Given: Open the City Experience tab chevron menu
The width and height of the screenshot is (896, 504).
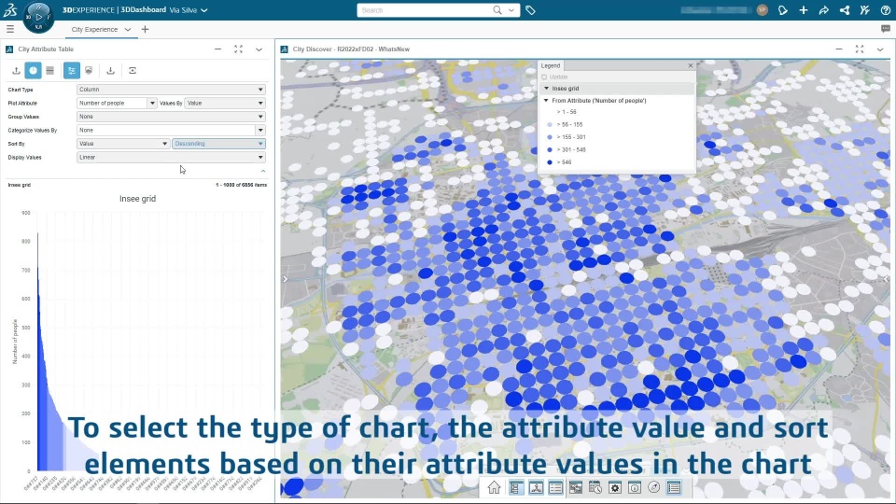Looking at the screenshot, I should (x=128, y=29).
